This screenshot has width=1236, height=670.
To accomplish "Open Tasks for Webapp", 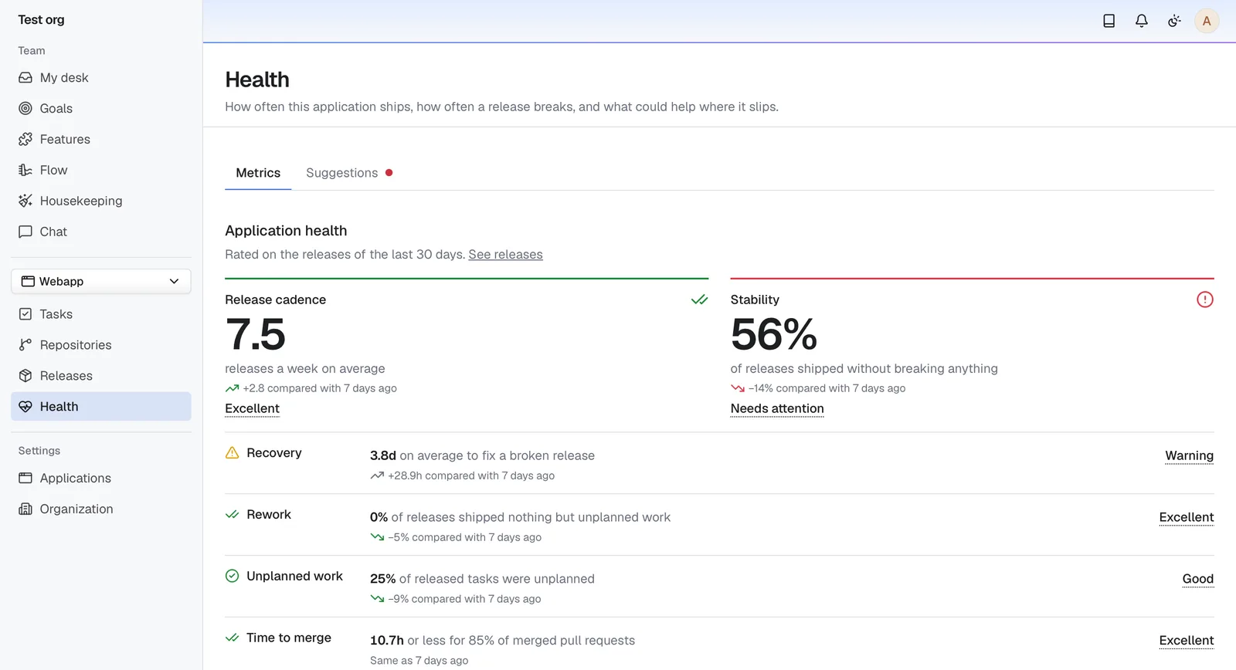I will coord(101,314).
